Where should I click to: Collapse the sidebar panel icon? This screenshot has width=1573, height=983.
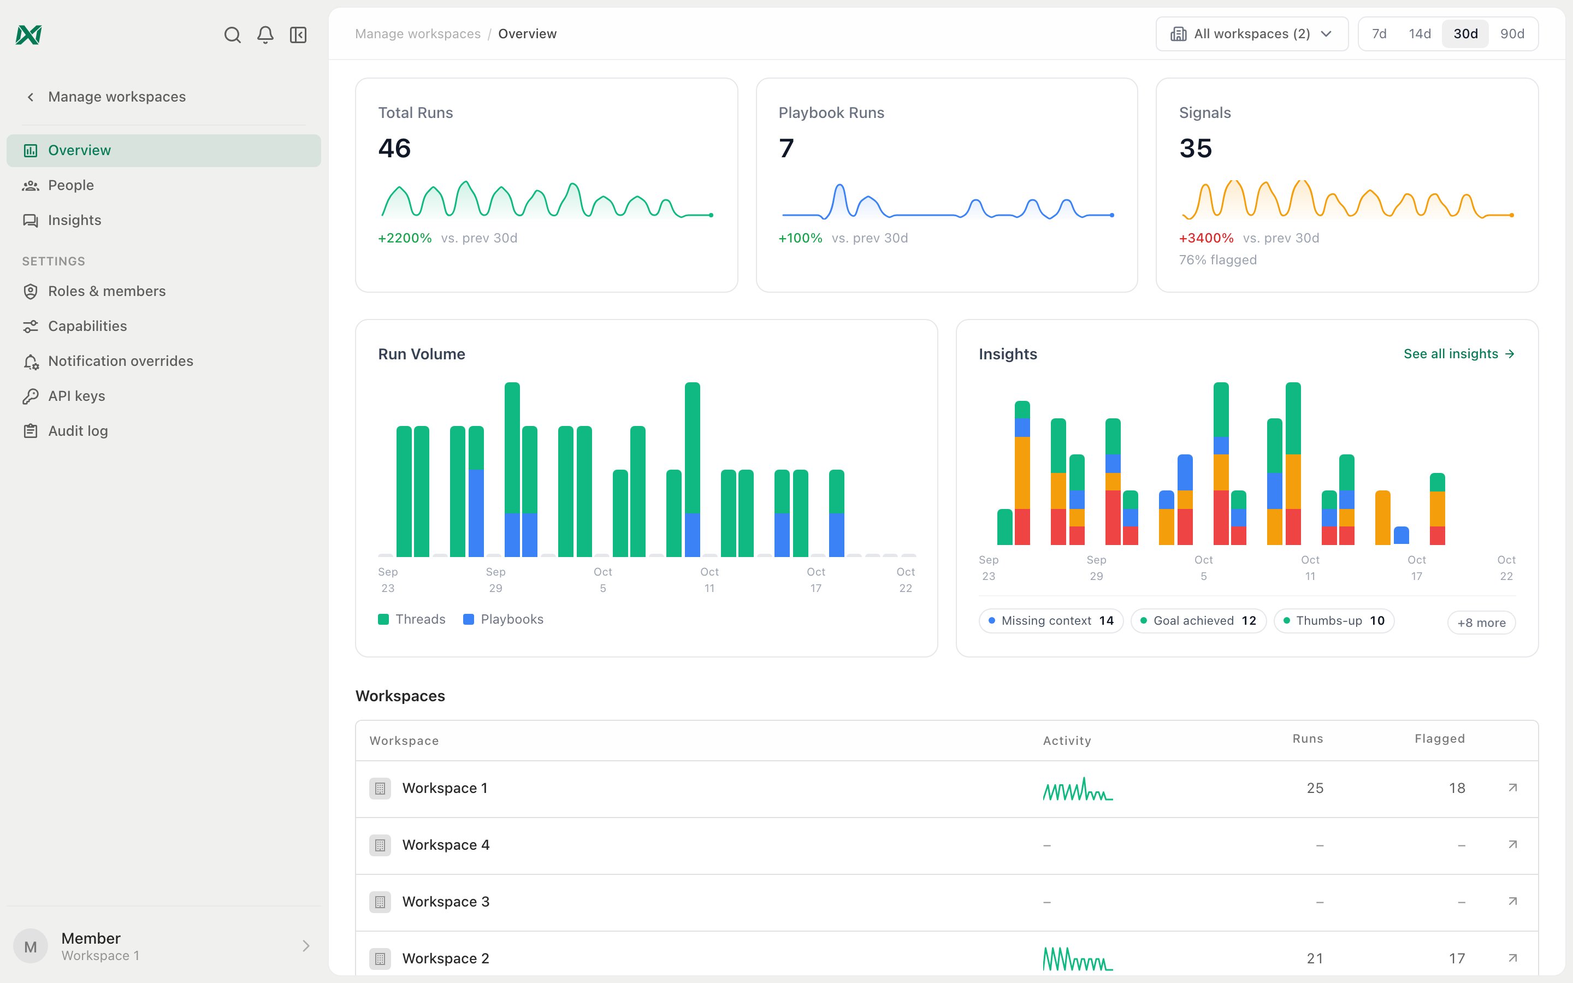pyautogui.click(x=298, y=34)
